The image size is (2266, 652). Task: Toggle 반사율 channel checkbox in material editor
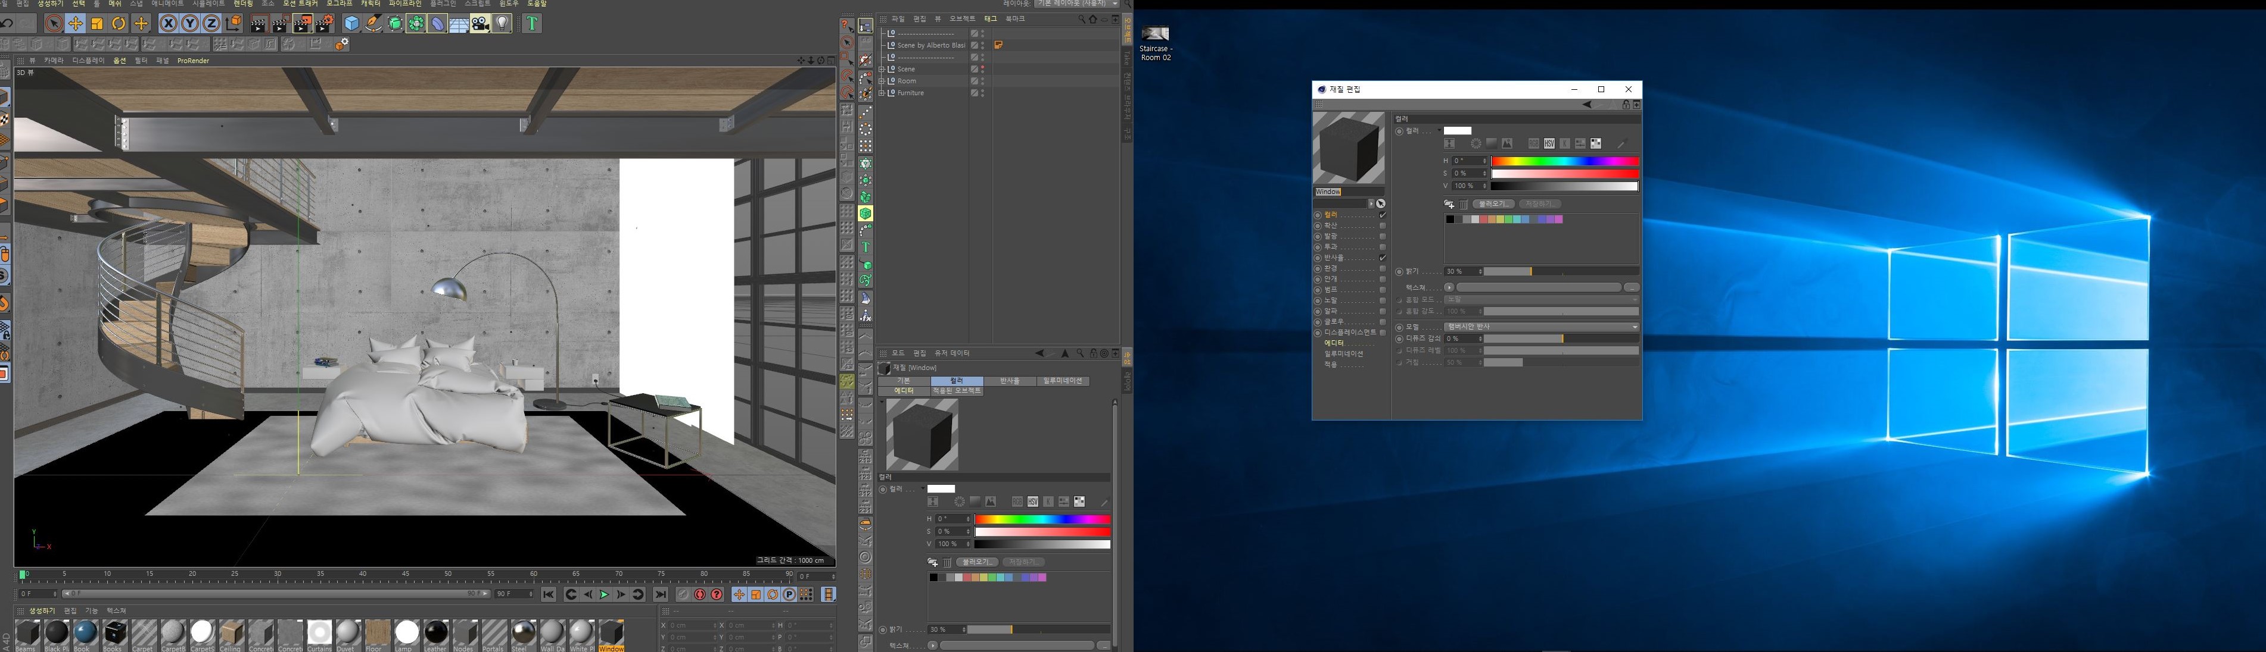click(x=1383, y=258)
